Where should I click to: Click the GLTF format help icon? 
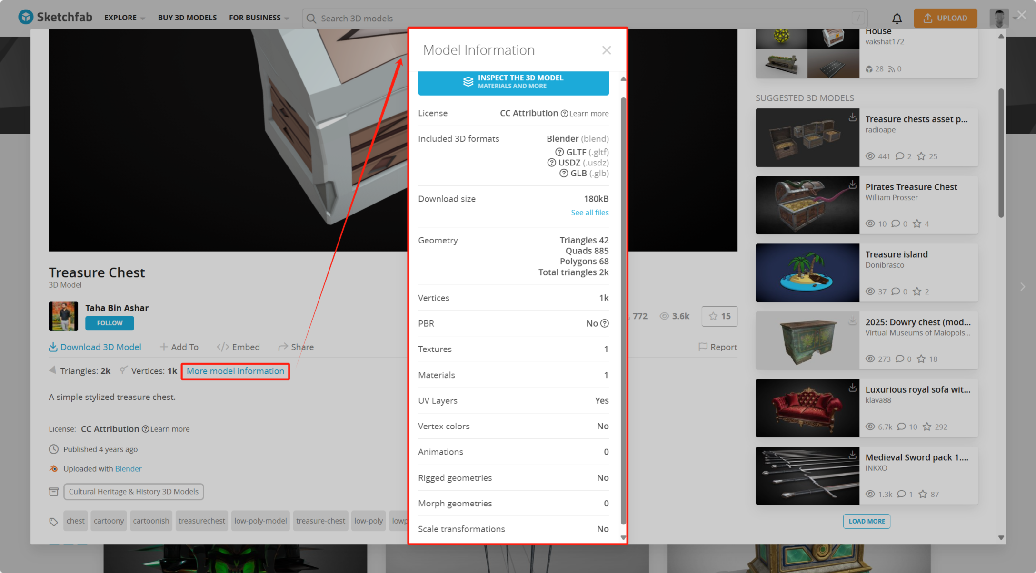pyautogui.click(x=559, y=152)
